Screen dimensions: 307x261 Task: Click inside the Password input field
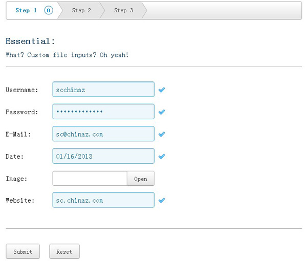(103, 112)
